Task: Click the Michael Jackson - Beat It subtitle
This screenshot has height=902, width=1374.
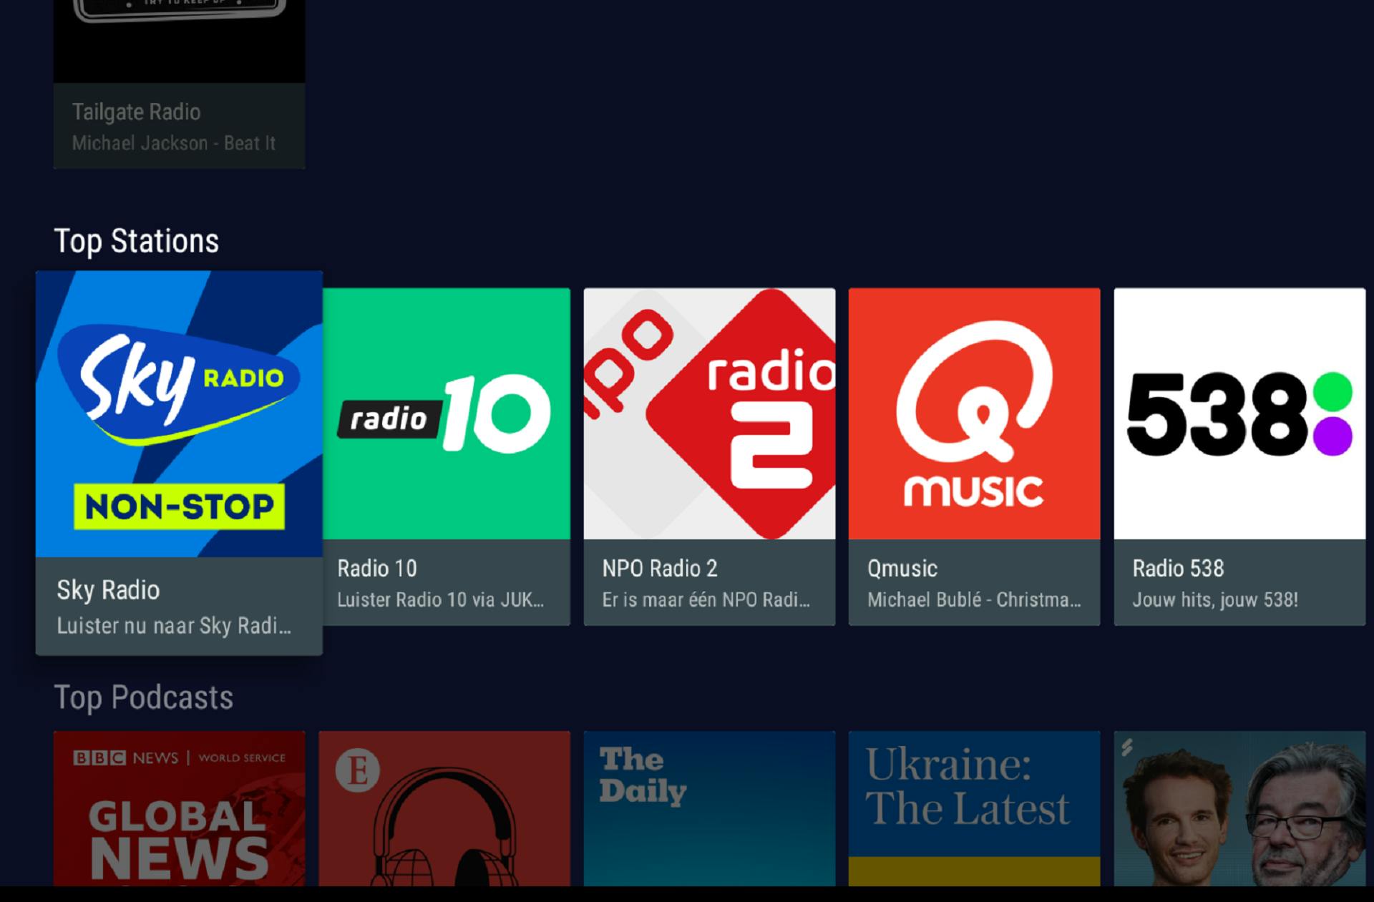Action: pyautogui.click(x=173, y=143)
